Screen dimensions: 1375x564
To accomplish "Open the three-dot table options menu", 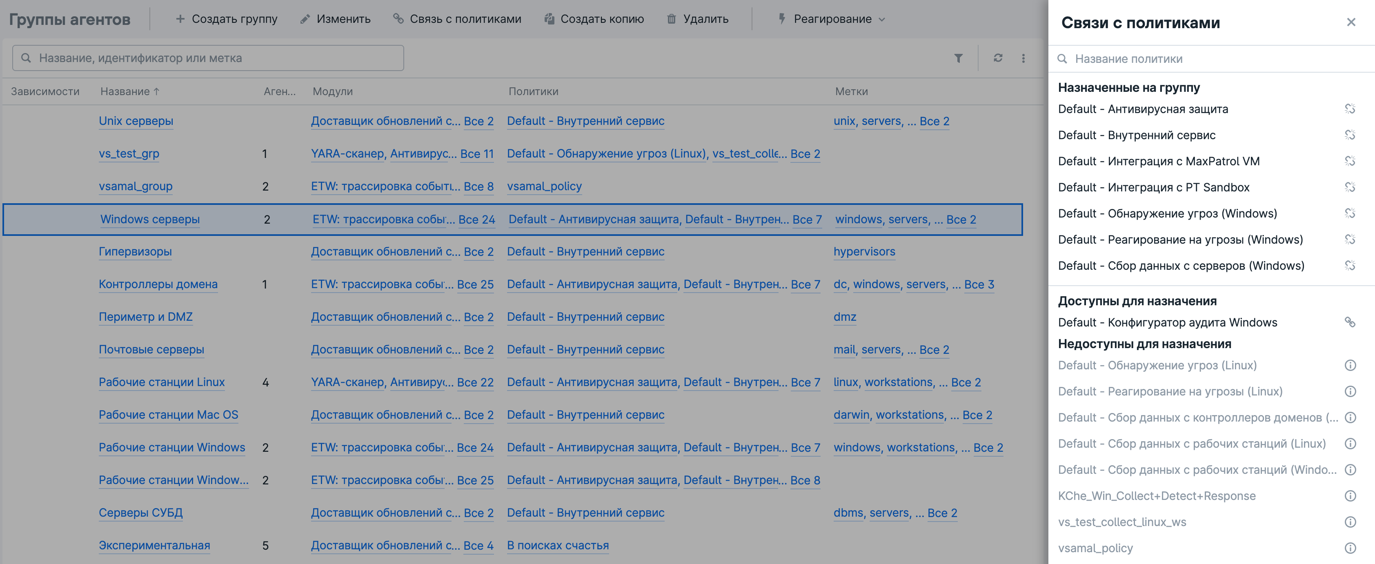I will click(1023, 58).
